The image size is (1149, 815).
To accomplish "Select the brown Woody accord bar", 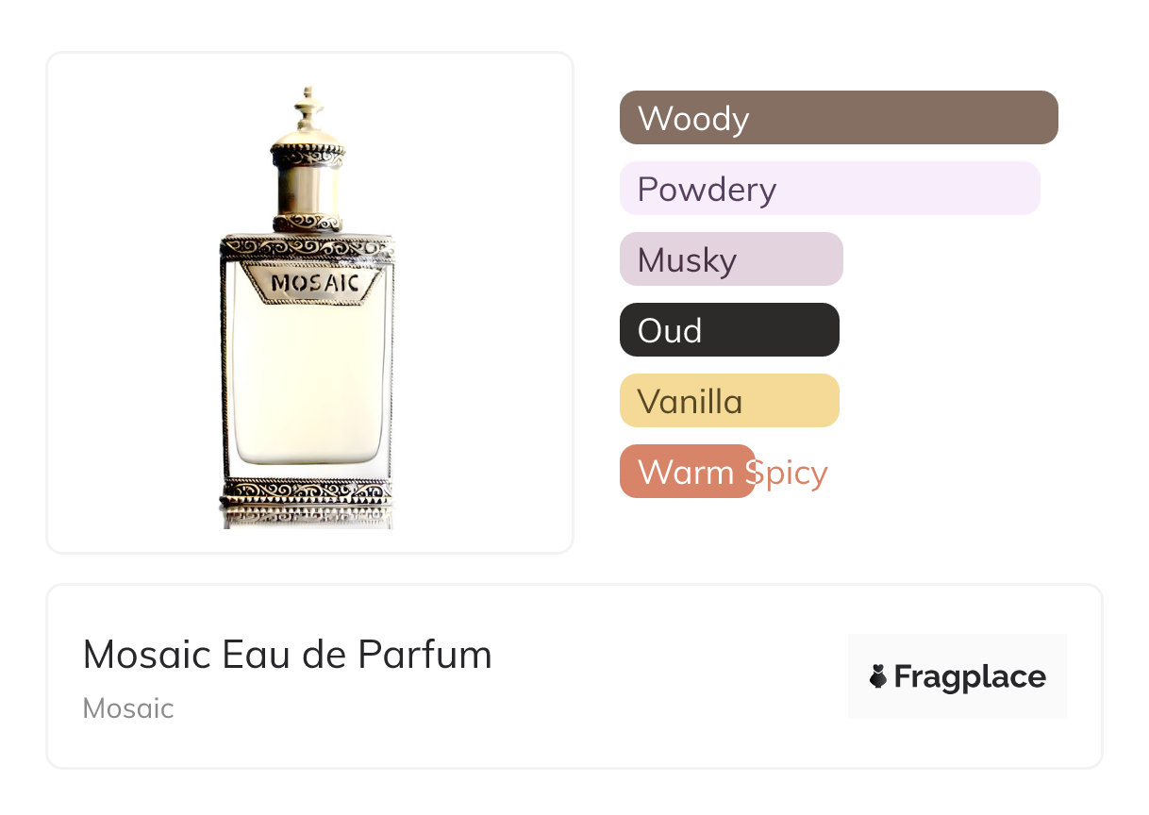I will [x=838, y=118].
